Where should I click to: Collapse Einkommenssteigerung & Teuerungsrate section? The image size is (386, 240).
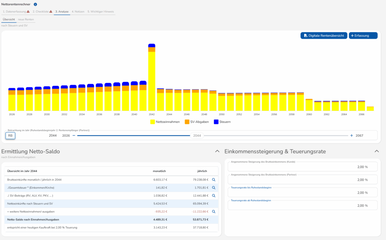[377, 151]
